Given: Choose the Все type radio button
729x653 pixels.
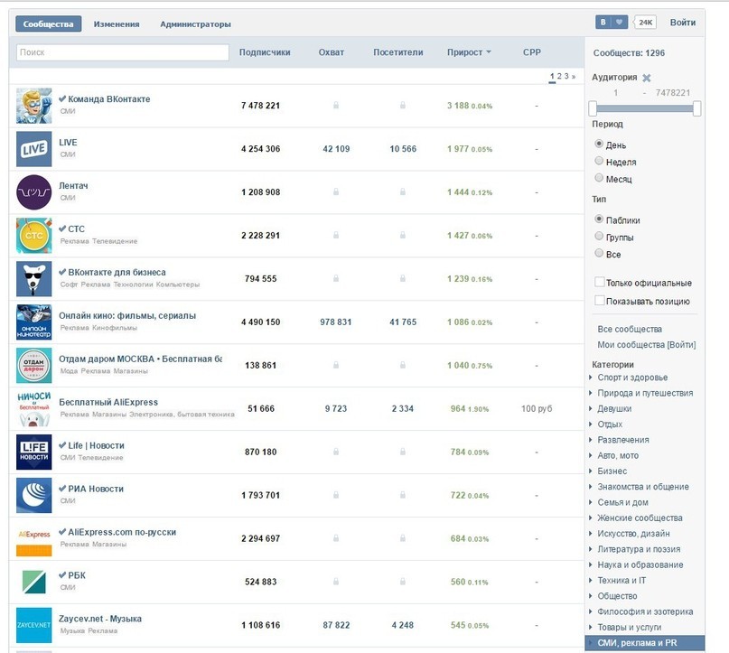Looking at the screenshot, I should 599,253.
